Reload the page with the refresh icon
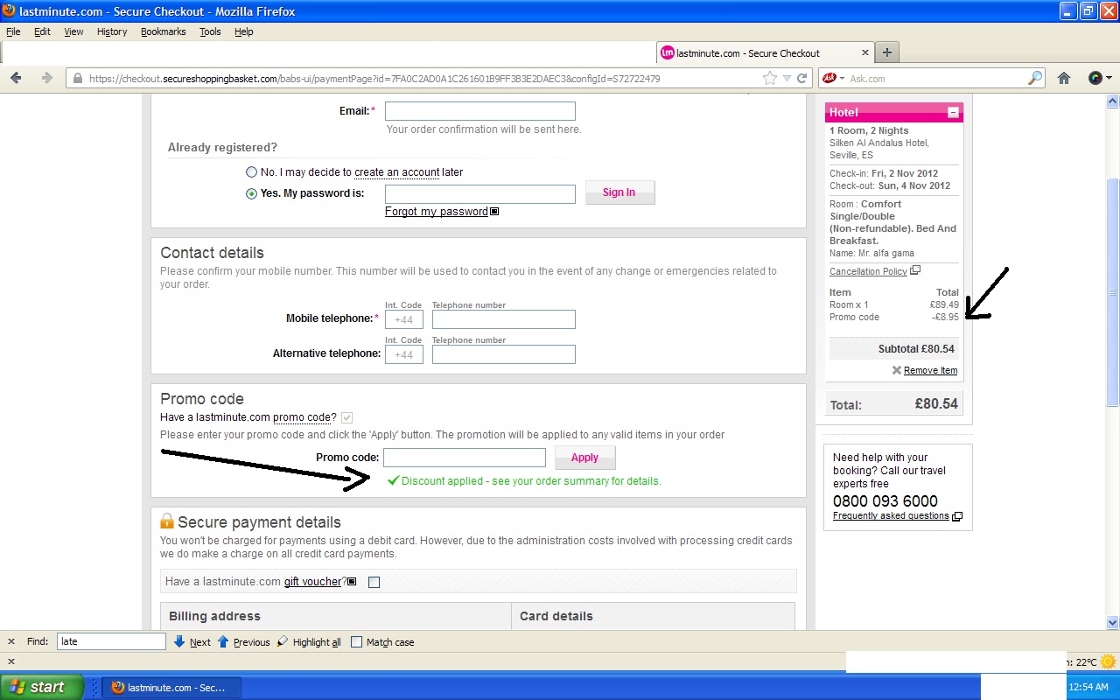Image resolution: width=1120 pixels, height=700 pixels. click(801, 78)
